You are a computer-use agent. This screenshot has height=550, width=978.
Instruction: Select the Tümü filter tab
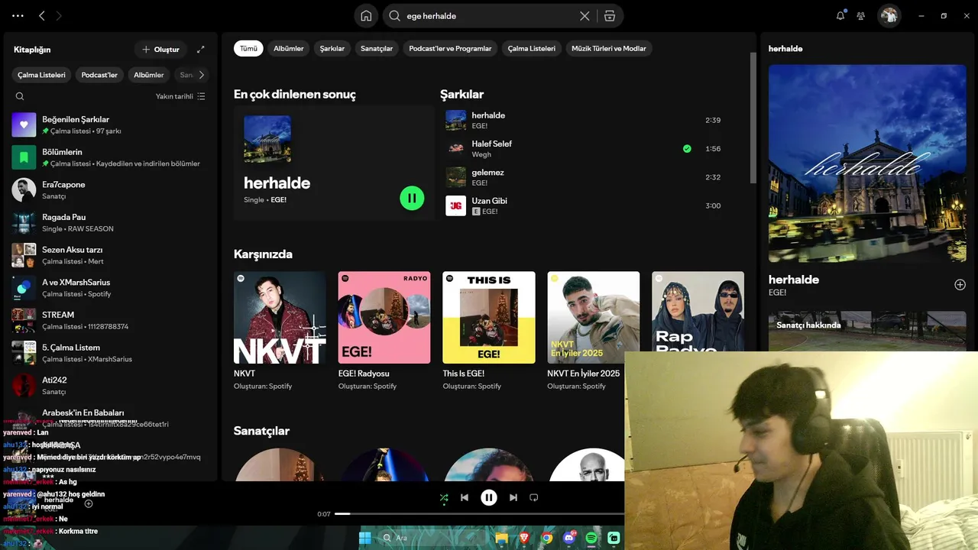tap(249, 48)
